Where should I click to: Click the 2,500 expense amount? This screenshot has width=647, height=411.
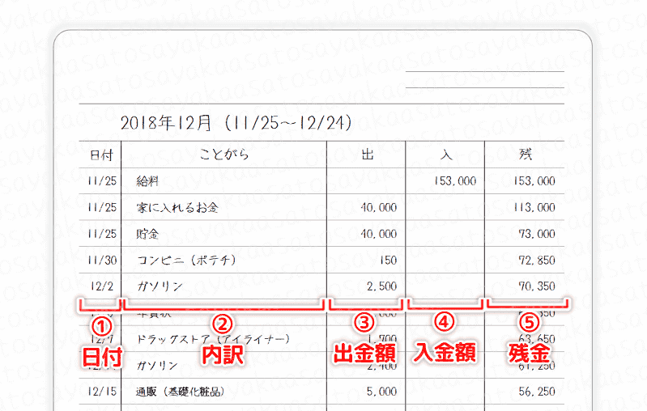(x=381, y=286)
